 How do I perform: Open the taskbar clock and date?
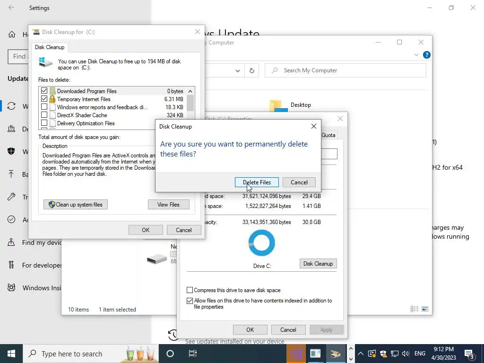(x=443, y=354)
